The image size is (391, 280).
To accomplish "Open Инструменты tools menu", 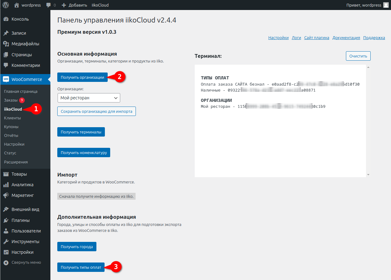I will click(x=25, y=242).
